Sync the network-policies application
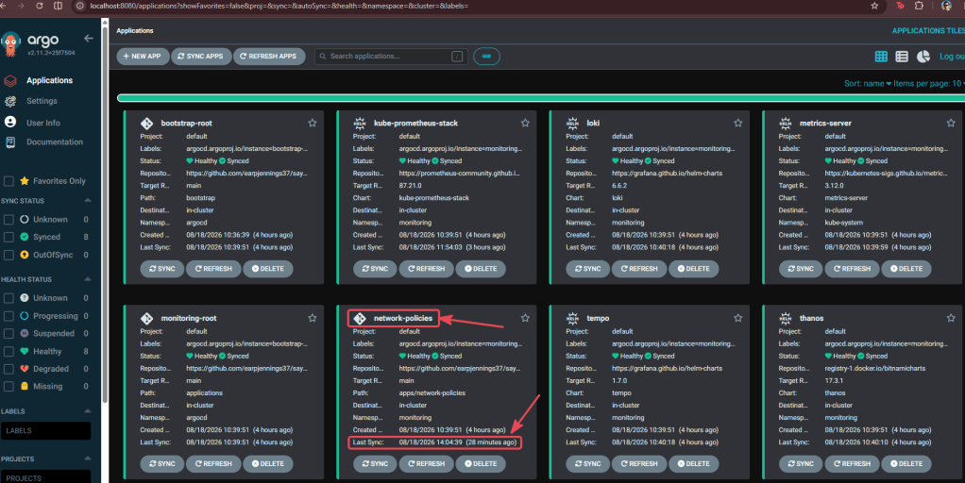Screen dimensions: 965x483 (375, 464)
